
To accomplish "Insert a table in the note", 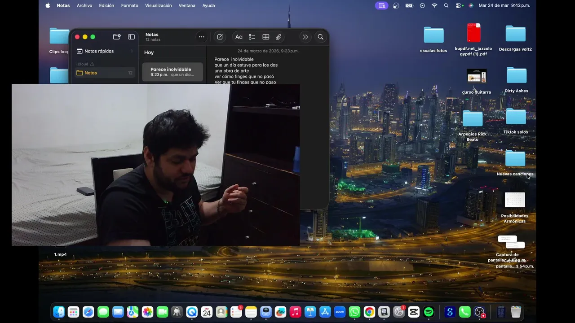I will click(x=265, y=37).
